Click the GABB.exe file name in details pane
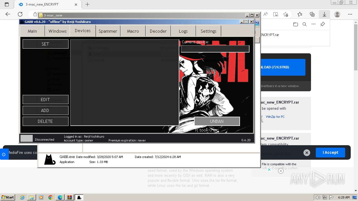The height and width of the screenshot is (201, 358). coord(67,157)
